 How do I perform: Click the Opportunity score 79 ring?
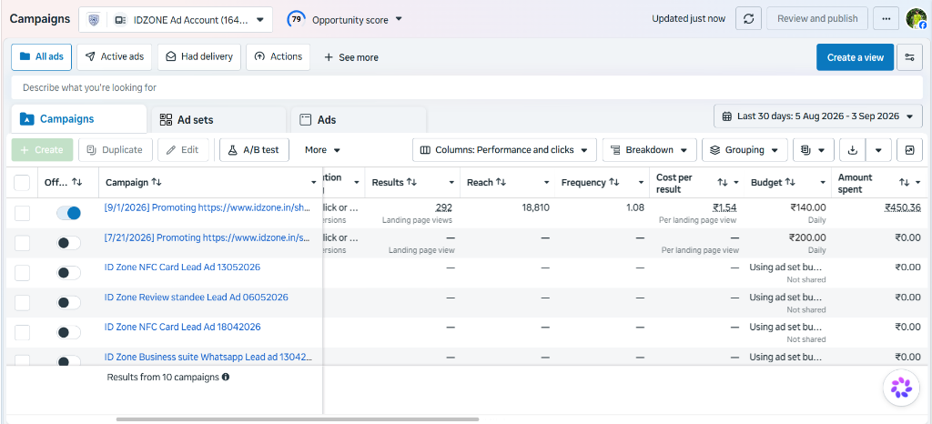(296, 19)
